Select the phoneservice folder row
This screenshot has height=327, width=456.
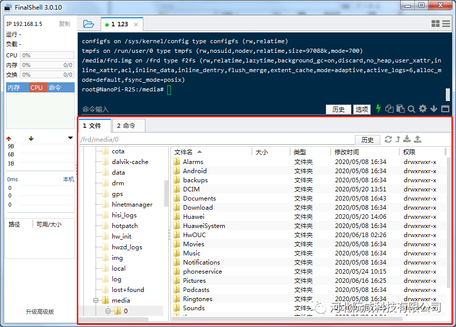308,272
